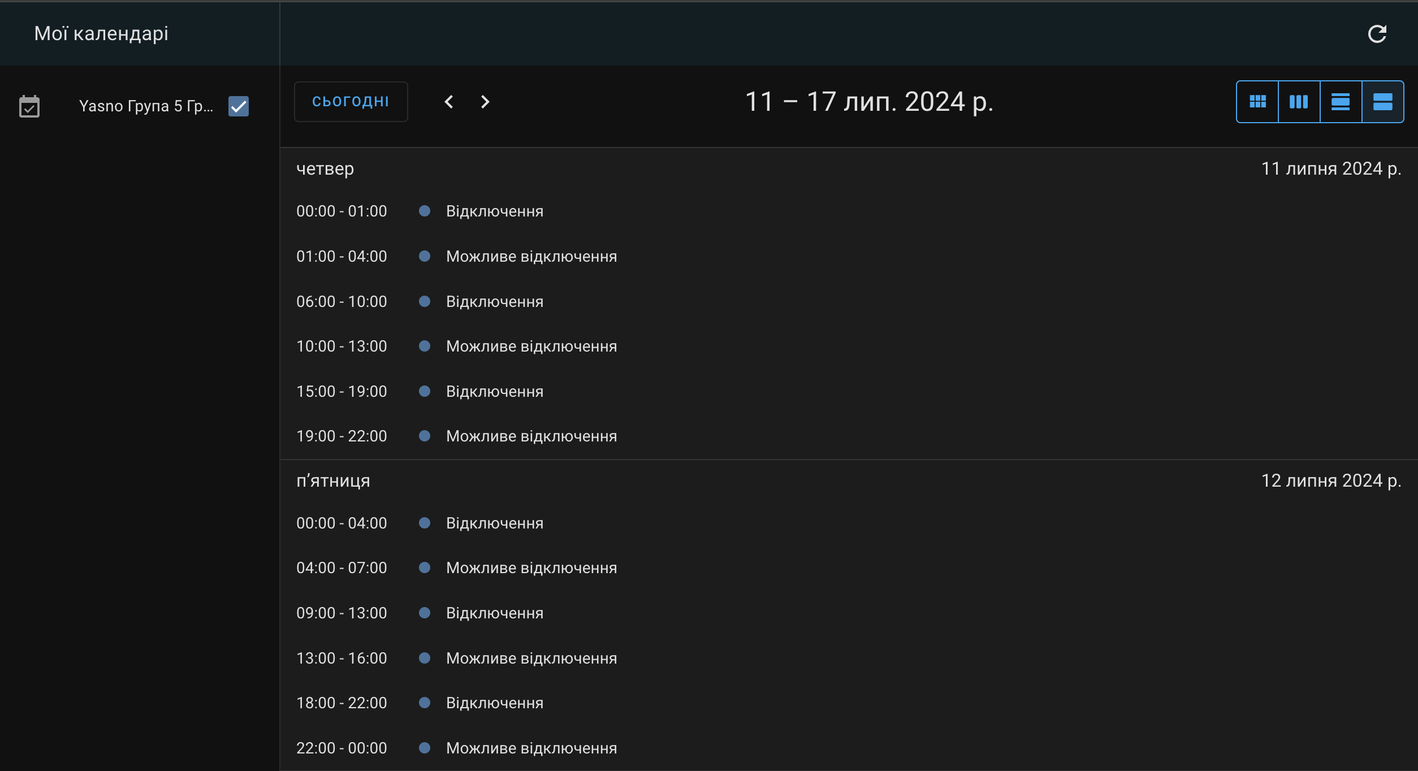Switch to week columns view icon
Viewport: 1418px width, 771px height.
click(1299, 102)
